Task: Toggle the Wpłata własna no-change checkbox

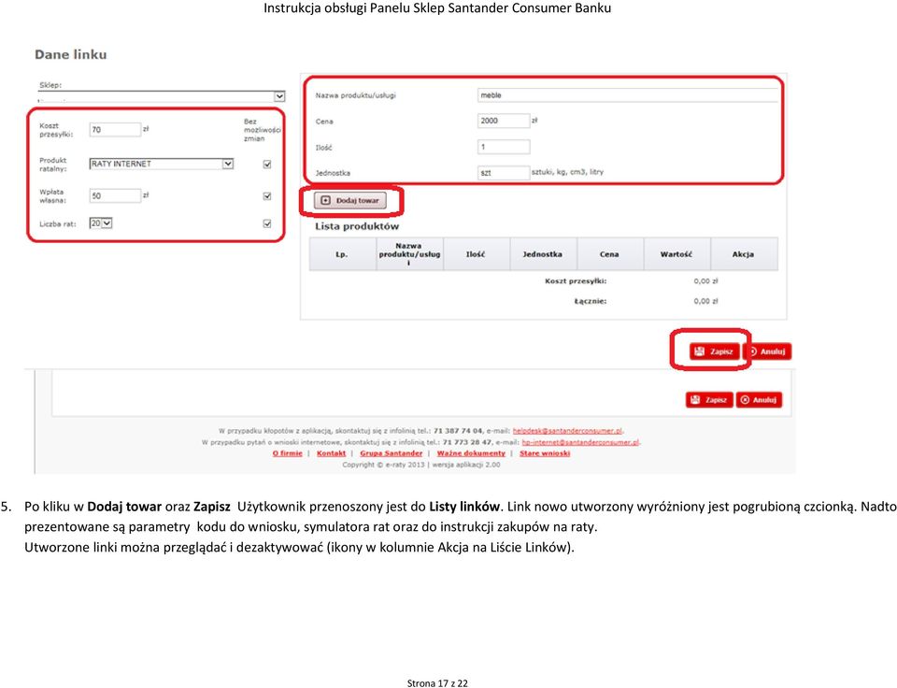Action: click(267, 195)
